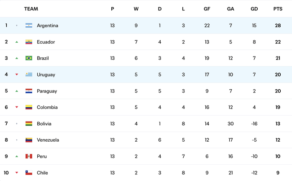
Task: Open the Argentina team name link
Action: pos(48,26)
